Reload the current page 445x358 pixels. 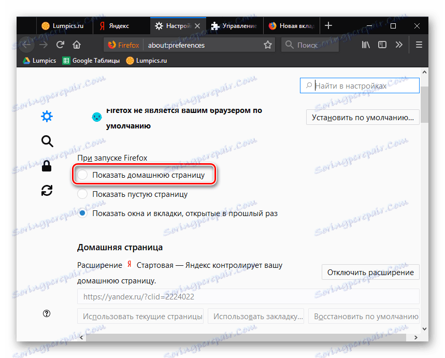coord(60,45)
